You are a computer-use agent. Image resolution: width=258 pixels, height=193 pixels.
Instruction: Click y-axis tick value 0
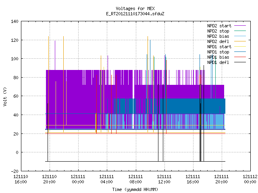coord(17,153)
